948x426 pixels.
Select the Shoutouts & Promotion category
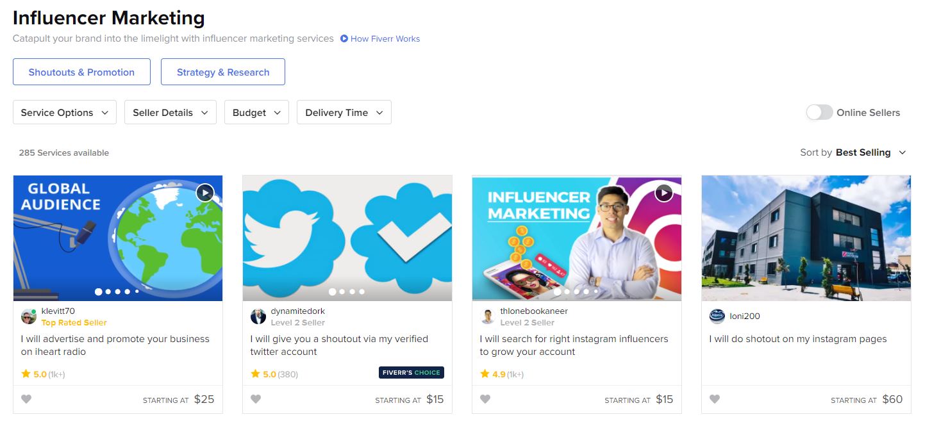coord(81,72)
